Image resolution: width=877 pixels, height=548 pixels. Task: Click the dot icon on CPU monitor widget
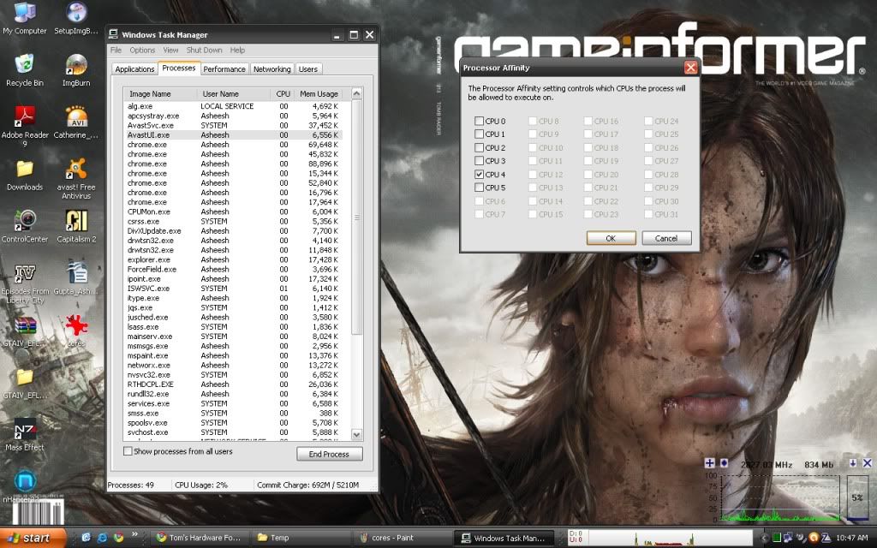(724, 463)
